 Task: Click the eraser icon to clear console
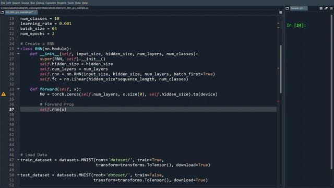326,8
